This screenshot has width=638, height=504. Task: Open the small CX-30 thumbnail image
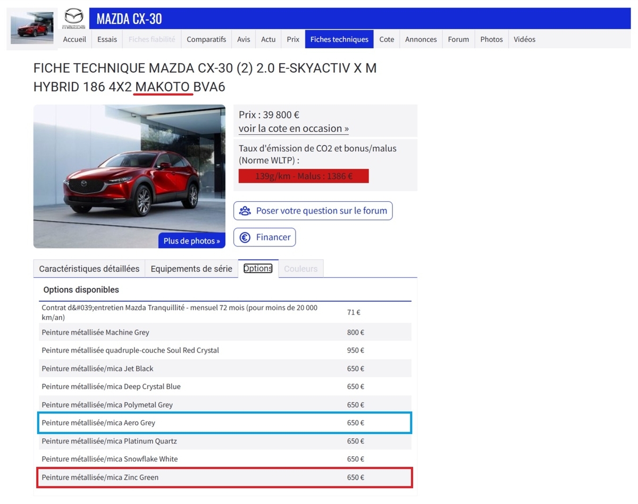pos(32,28)
